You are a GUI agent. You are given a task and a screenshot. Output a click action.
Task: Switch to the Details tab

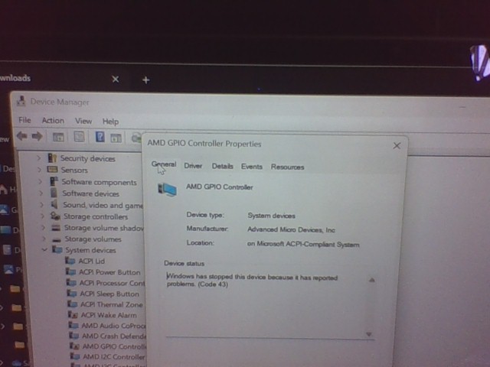click(223, 166)
